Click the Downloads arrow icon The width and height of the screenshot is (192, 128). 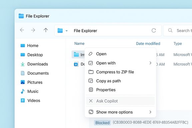[23, 64]
